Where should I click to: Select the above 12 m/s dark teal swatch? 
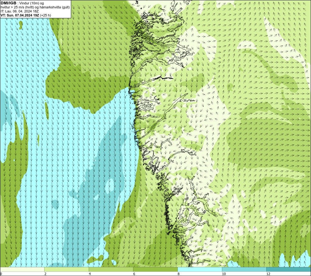pos(289,269)
